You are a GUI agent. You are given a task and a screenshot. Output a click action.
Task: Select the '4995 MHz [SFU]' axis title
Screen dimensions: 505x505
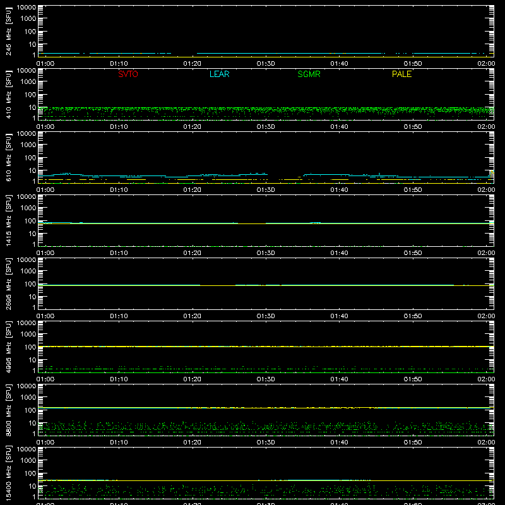[8, 347]
